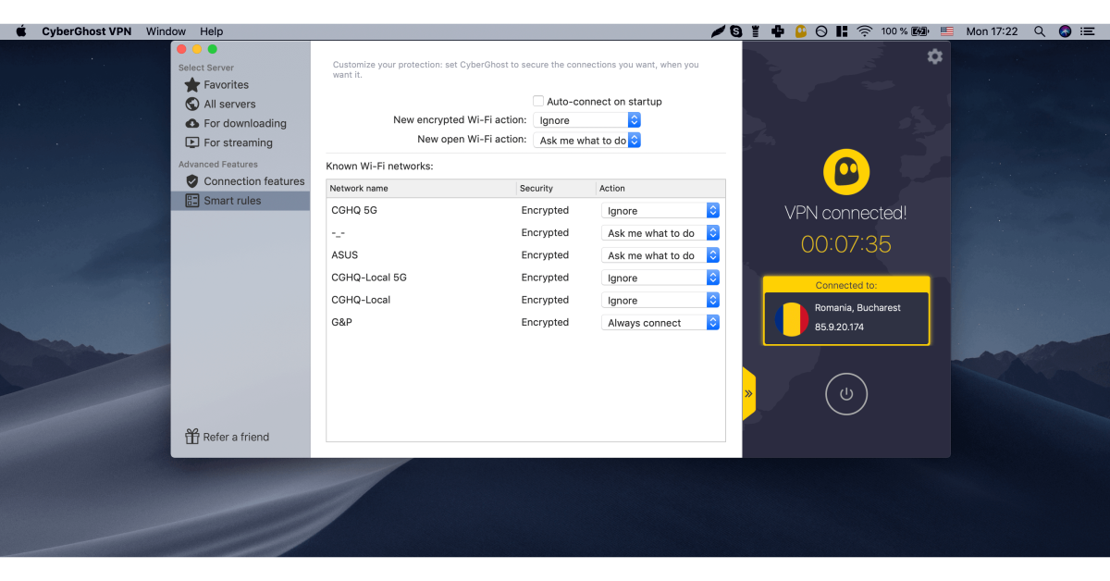Click the Skype icon in menu bar

[736, 31]
